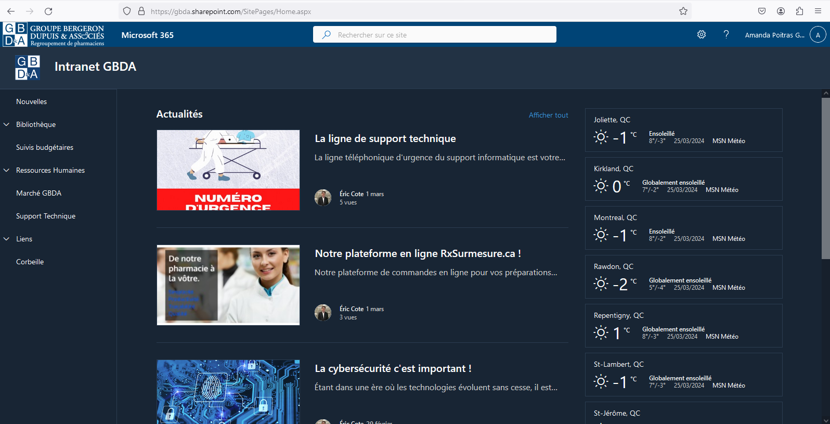This screenshot has height=424, width=830.
Task: Open the account avatar for Amanda Poitras
Action: 818,35
